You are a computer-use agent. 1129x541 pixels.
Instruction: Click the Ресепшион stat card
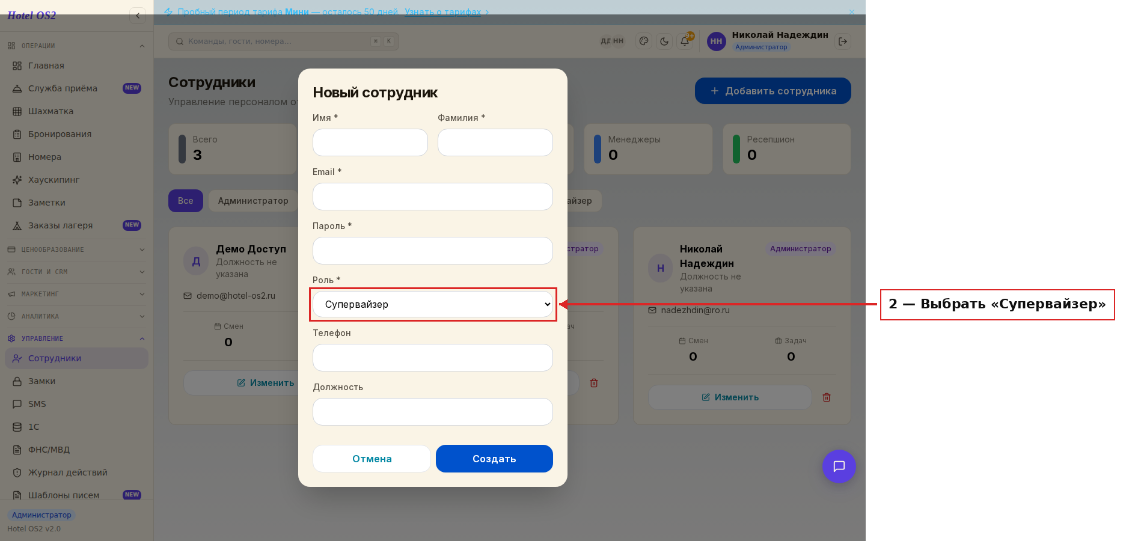coord(787,149)
